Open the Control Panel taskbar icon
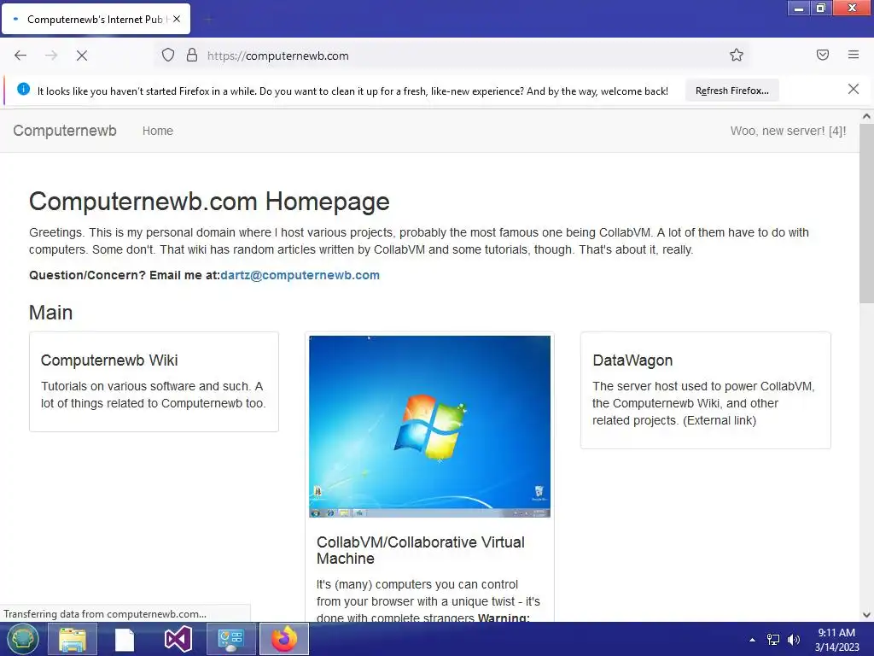Screen dimensions: 874x656 230,639
